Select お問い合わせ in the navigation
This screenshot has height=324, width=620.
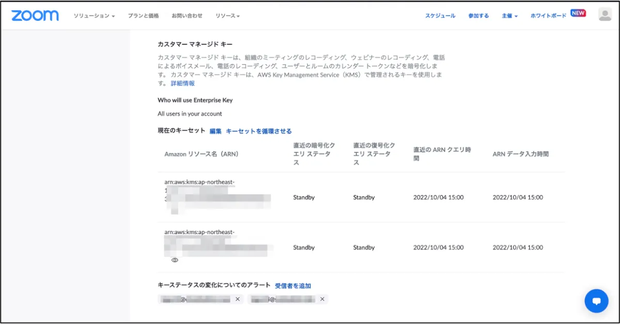coord(187,16)
